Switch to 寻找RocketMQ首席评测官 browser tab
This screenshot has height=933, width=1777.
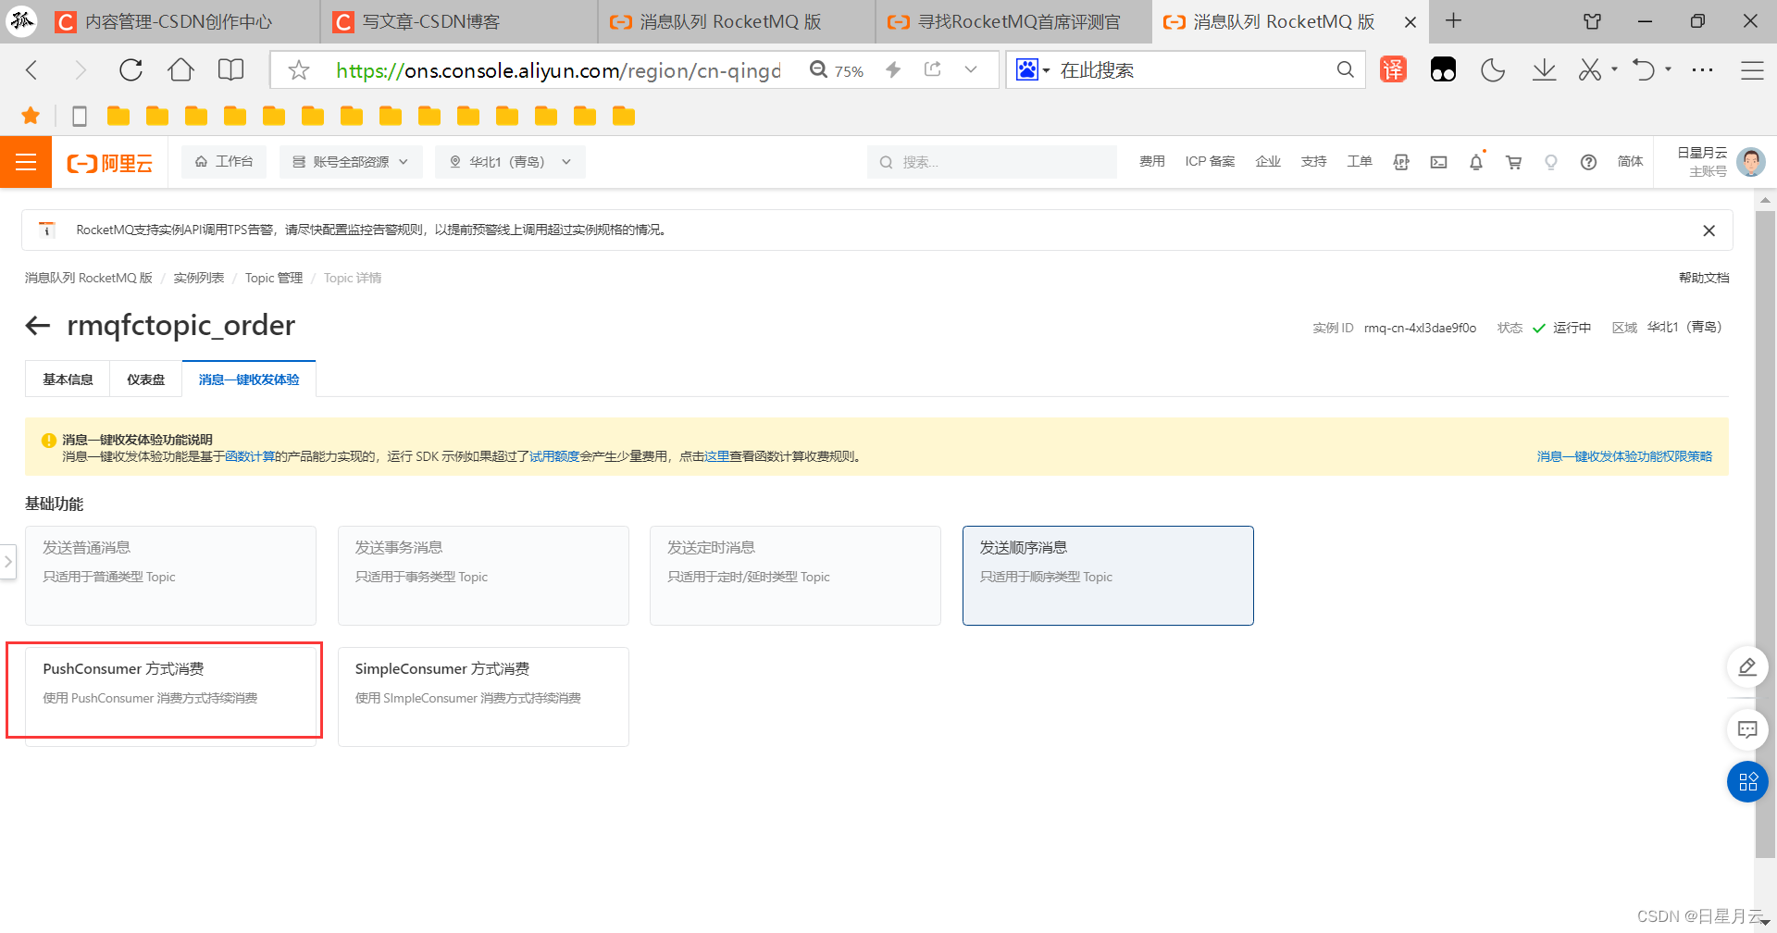[x=1013, y=21]
